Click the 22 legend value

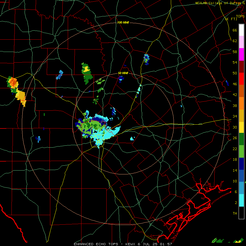pyautogui.click(x=235, y=149)
